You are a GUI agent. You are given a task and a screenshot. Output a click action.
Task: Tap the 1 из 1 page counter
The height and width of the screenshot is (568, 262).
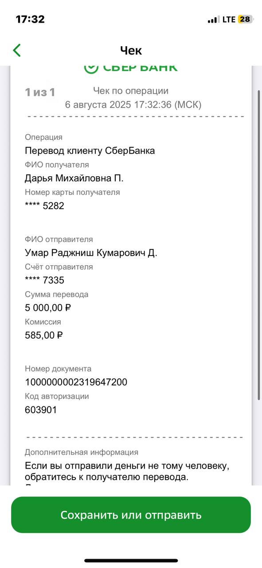40,92
